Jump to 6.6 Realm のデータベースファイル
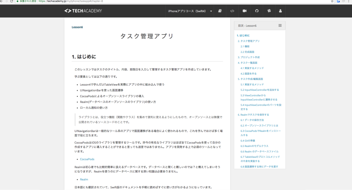Image resolution: width=352 pixels, height=190 pixels. [x=260, y=152]
